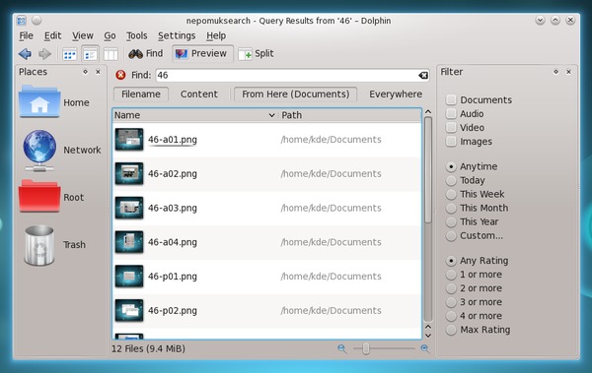Open Home place in sidebar
This screenshot has width=592, height=373.
54,102
